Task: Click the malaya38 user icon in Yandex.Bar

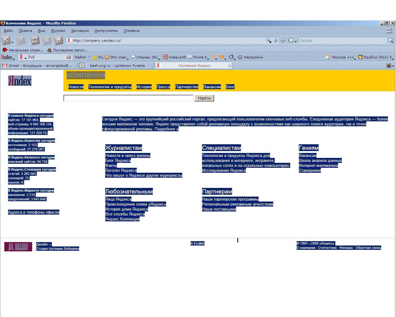Action: (165, 57)
